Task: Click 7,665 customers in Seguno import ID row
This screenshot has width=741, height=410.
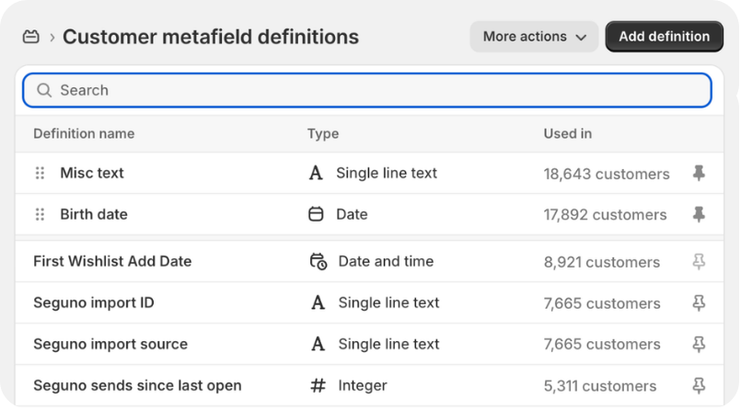Action: (x=602, y=303)
